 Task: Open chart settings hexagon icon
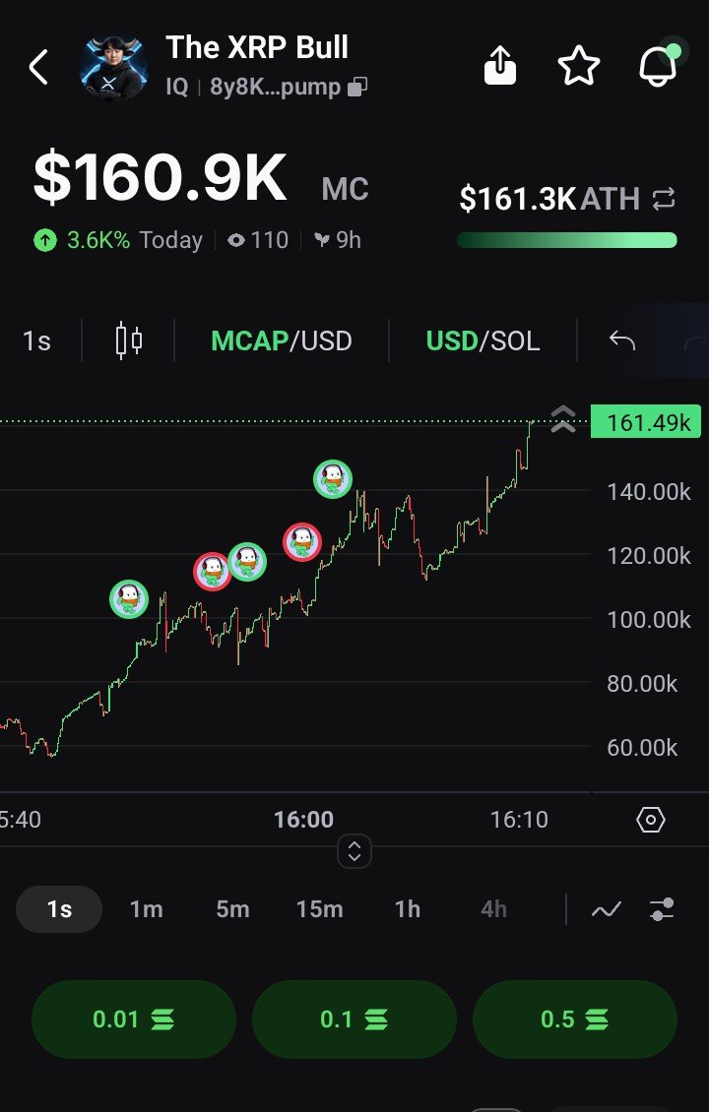[x=651, y=820]
